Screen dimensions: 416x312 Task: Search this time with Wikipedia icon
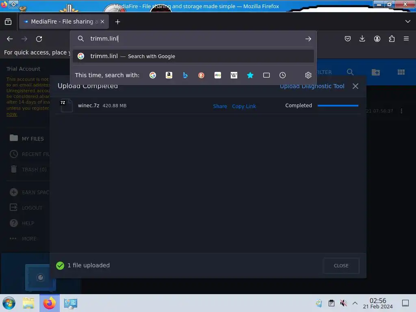point(234,75)
